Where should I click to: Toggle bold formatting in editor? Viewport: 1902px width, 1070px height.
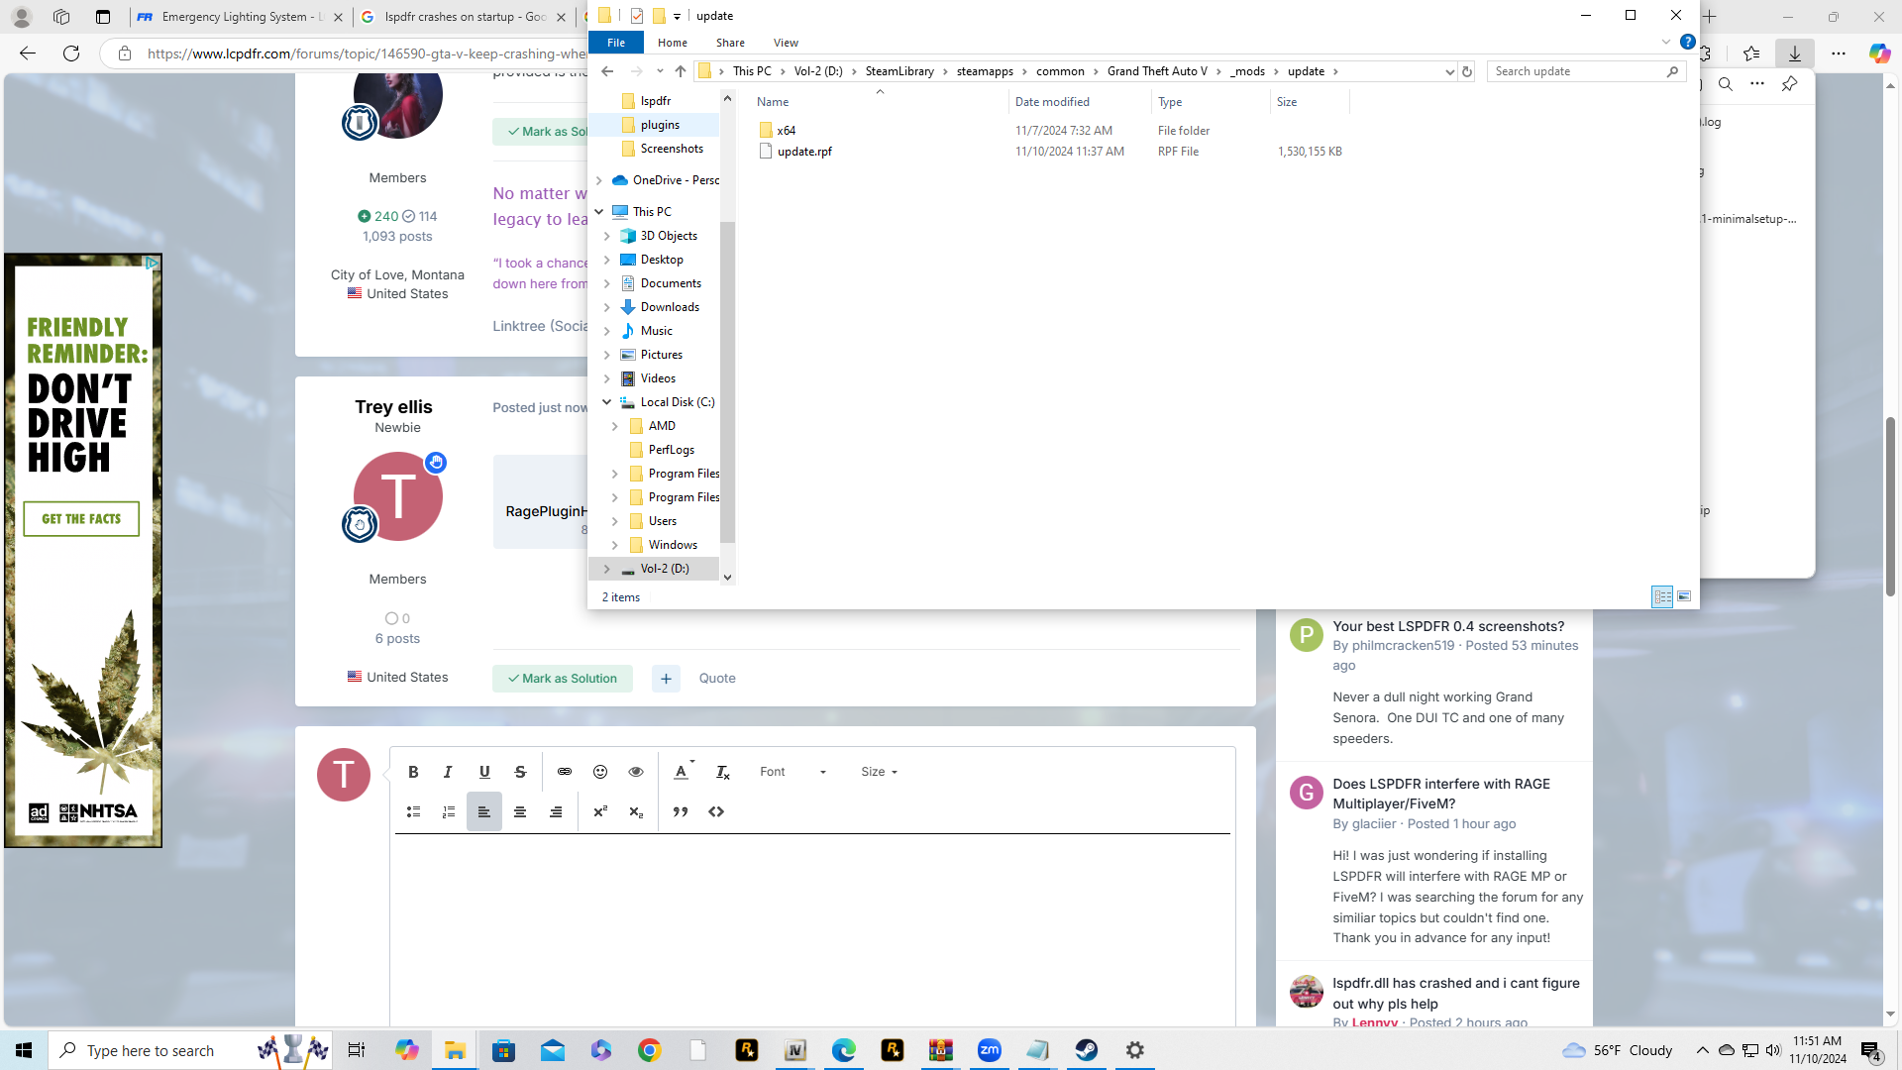point(413,772)
